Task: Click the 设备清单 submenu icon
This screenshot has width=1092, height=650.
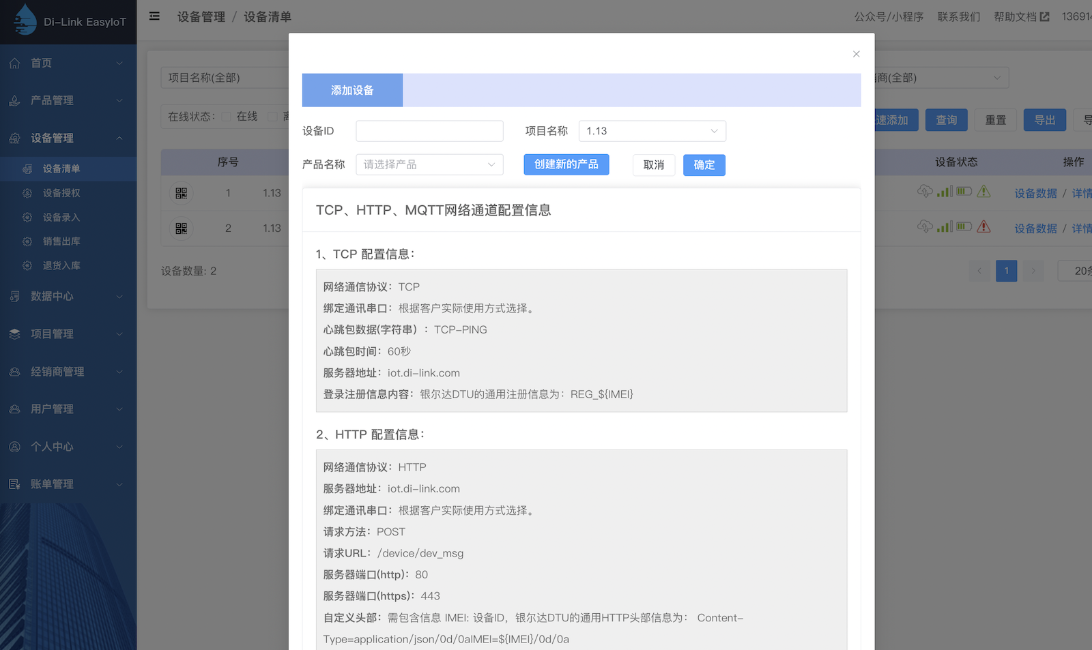Action: [x=27, y=168]
